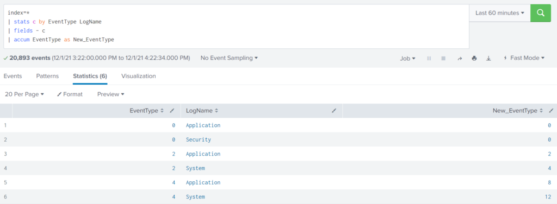Print the search results
The width and height of the screenshot is (557, 204).
[474, 59]
